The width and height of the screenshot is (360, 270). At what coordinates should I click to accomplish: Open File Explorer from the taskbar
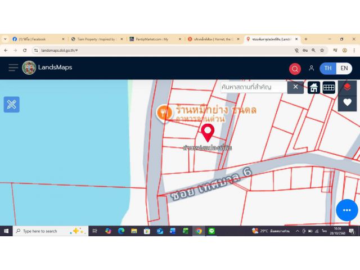coord(134,231)
